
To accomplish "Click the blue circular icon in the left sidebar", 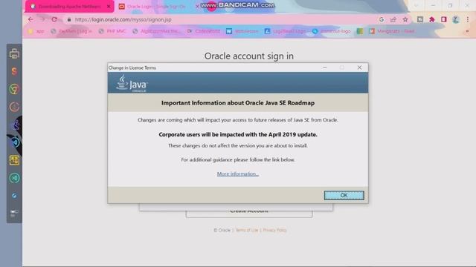I will (15, 142).
